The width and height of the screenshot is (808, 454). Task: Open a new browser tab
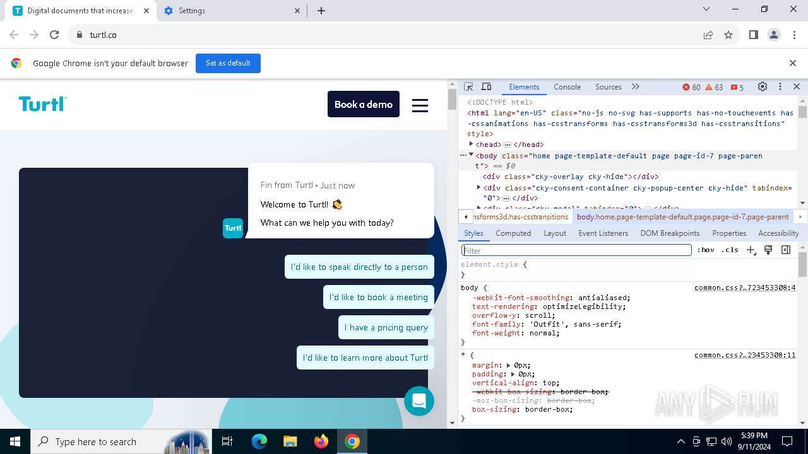point(321,11)
